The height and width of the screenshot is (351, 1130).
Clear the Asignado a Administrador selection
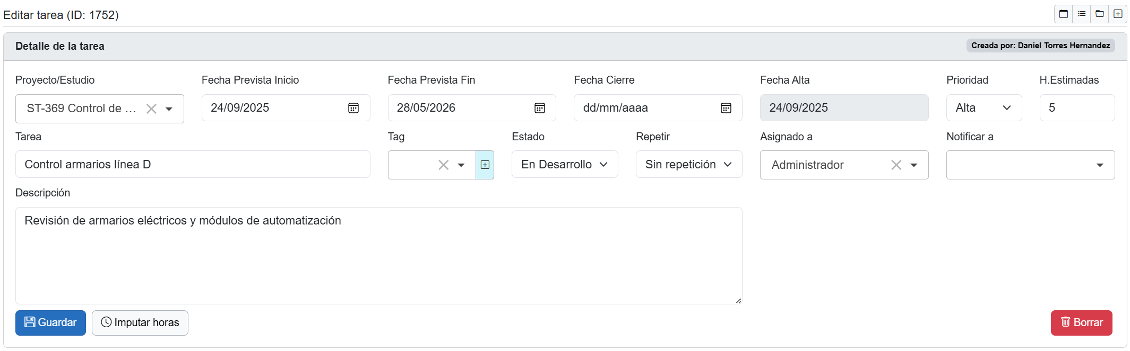tap(896, 165)
